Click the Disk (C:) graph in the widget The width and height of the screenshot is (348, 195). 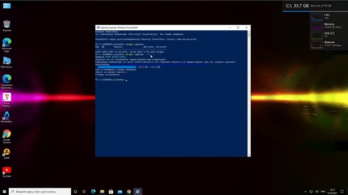[316, 35]
